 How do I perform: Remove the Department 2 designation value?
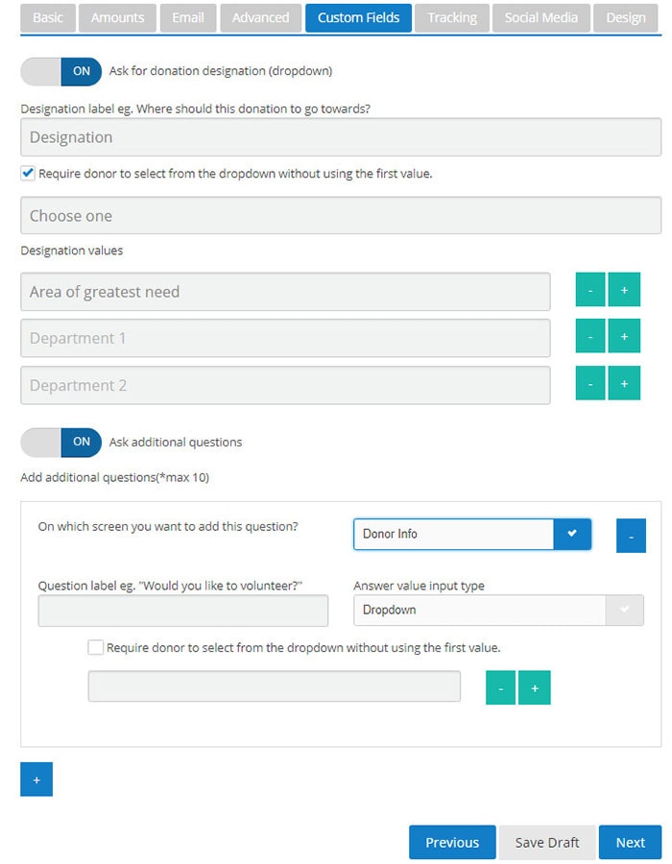tap(590, 384)
